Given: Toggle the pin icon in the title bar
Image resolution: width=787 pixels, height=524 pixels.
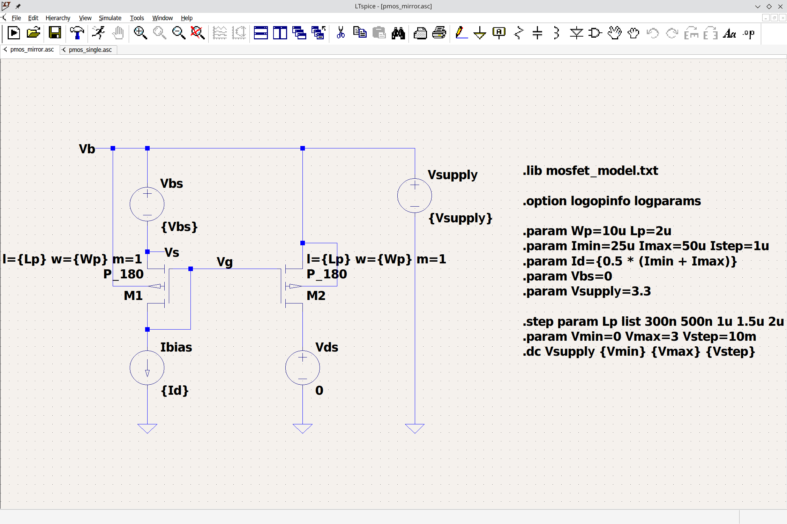Looking at the screenshot, I should click(x=18, y=6).
